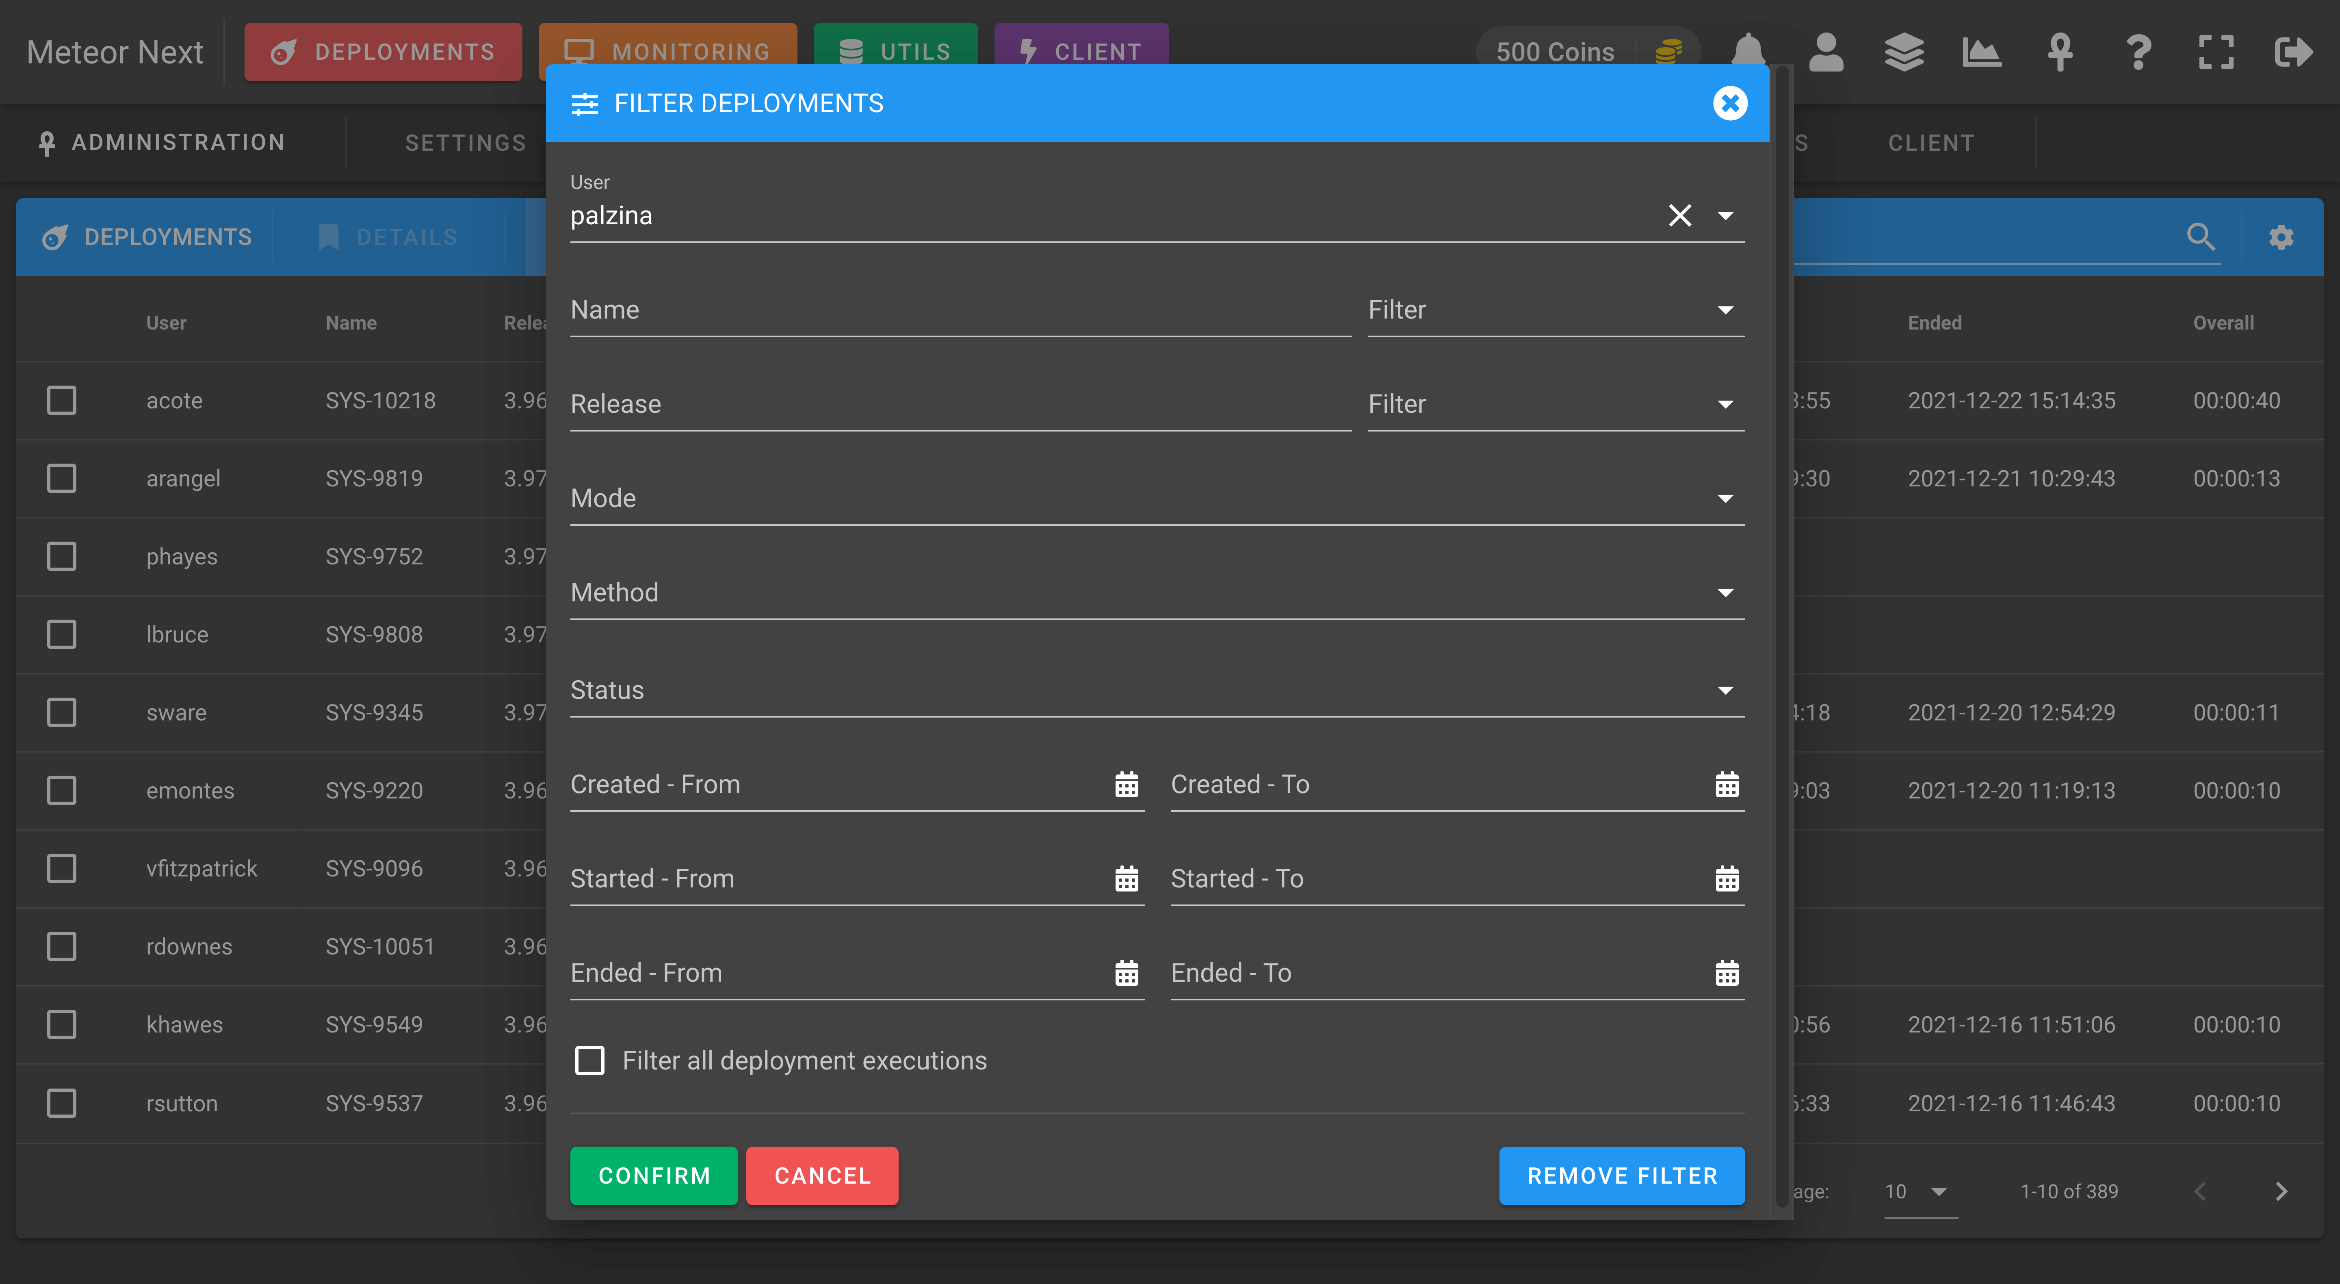Select the arangel row checkbox
This screenshot has width=2340, height=1284.
pyautogui.click(x=62, y=478)
